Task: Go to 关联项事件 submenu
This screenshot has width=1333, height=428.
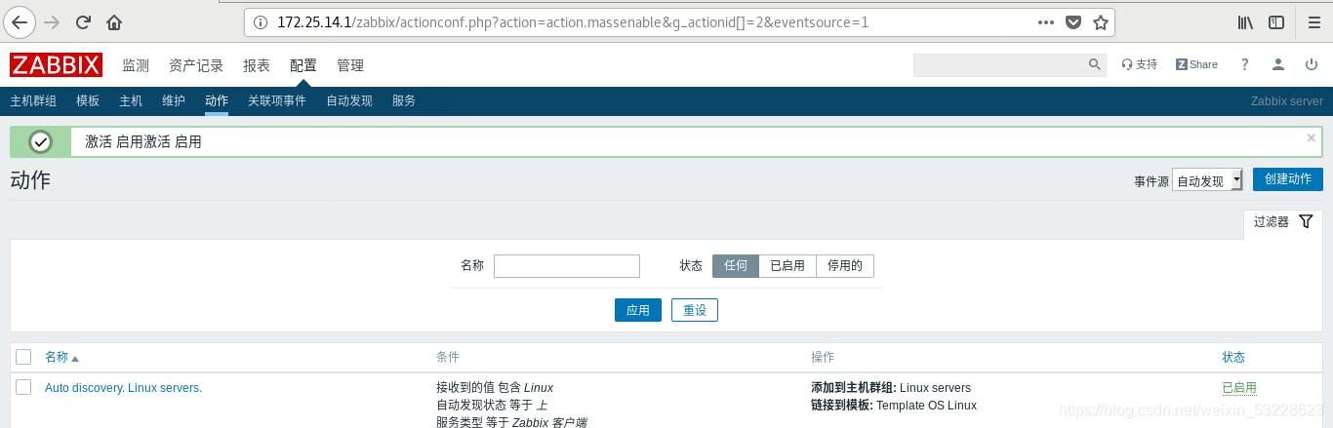Action: coord(277,101)
